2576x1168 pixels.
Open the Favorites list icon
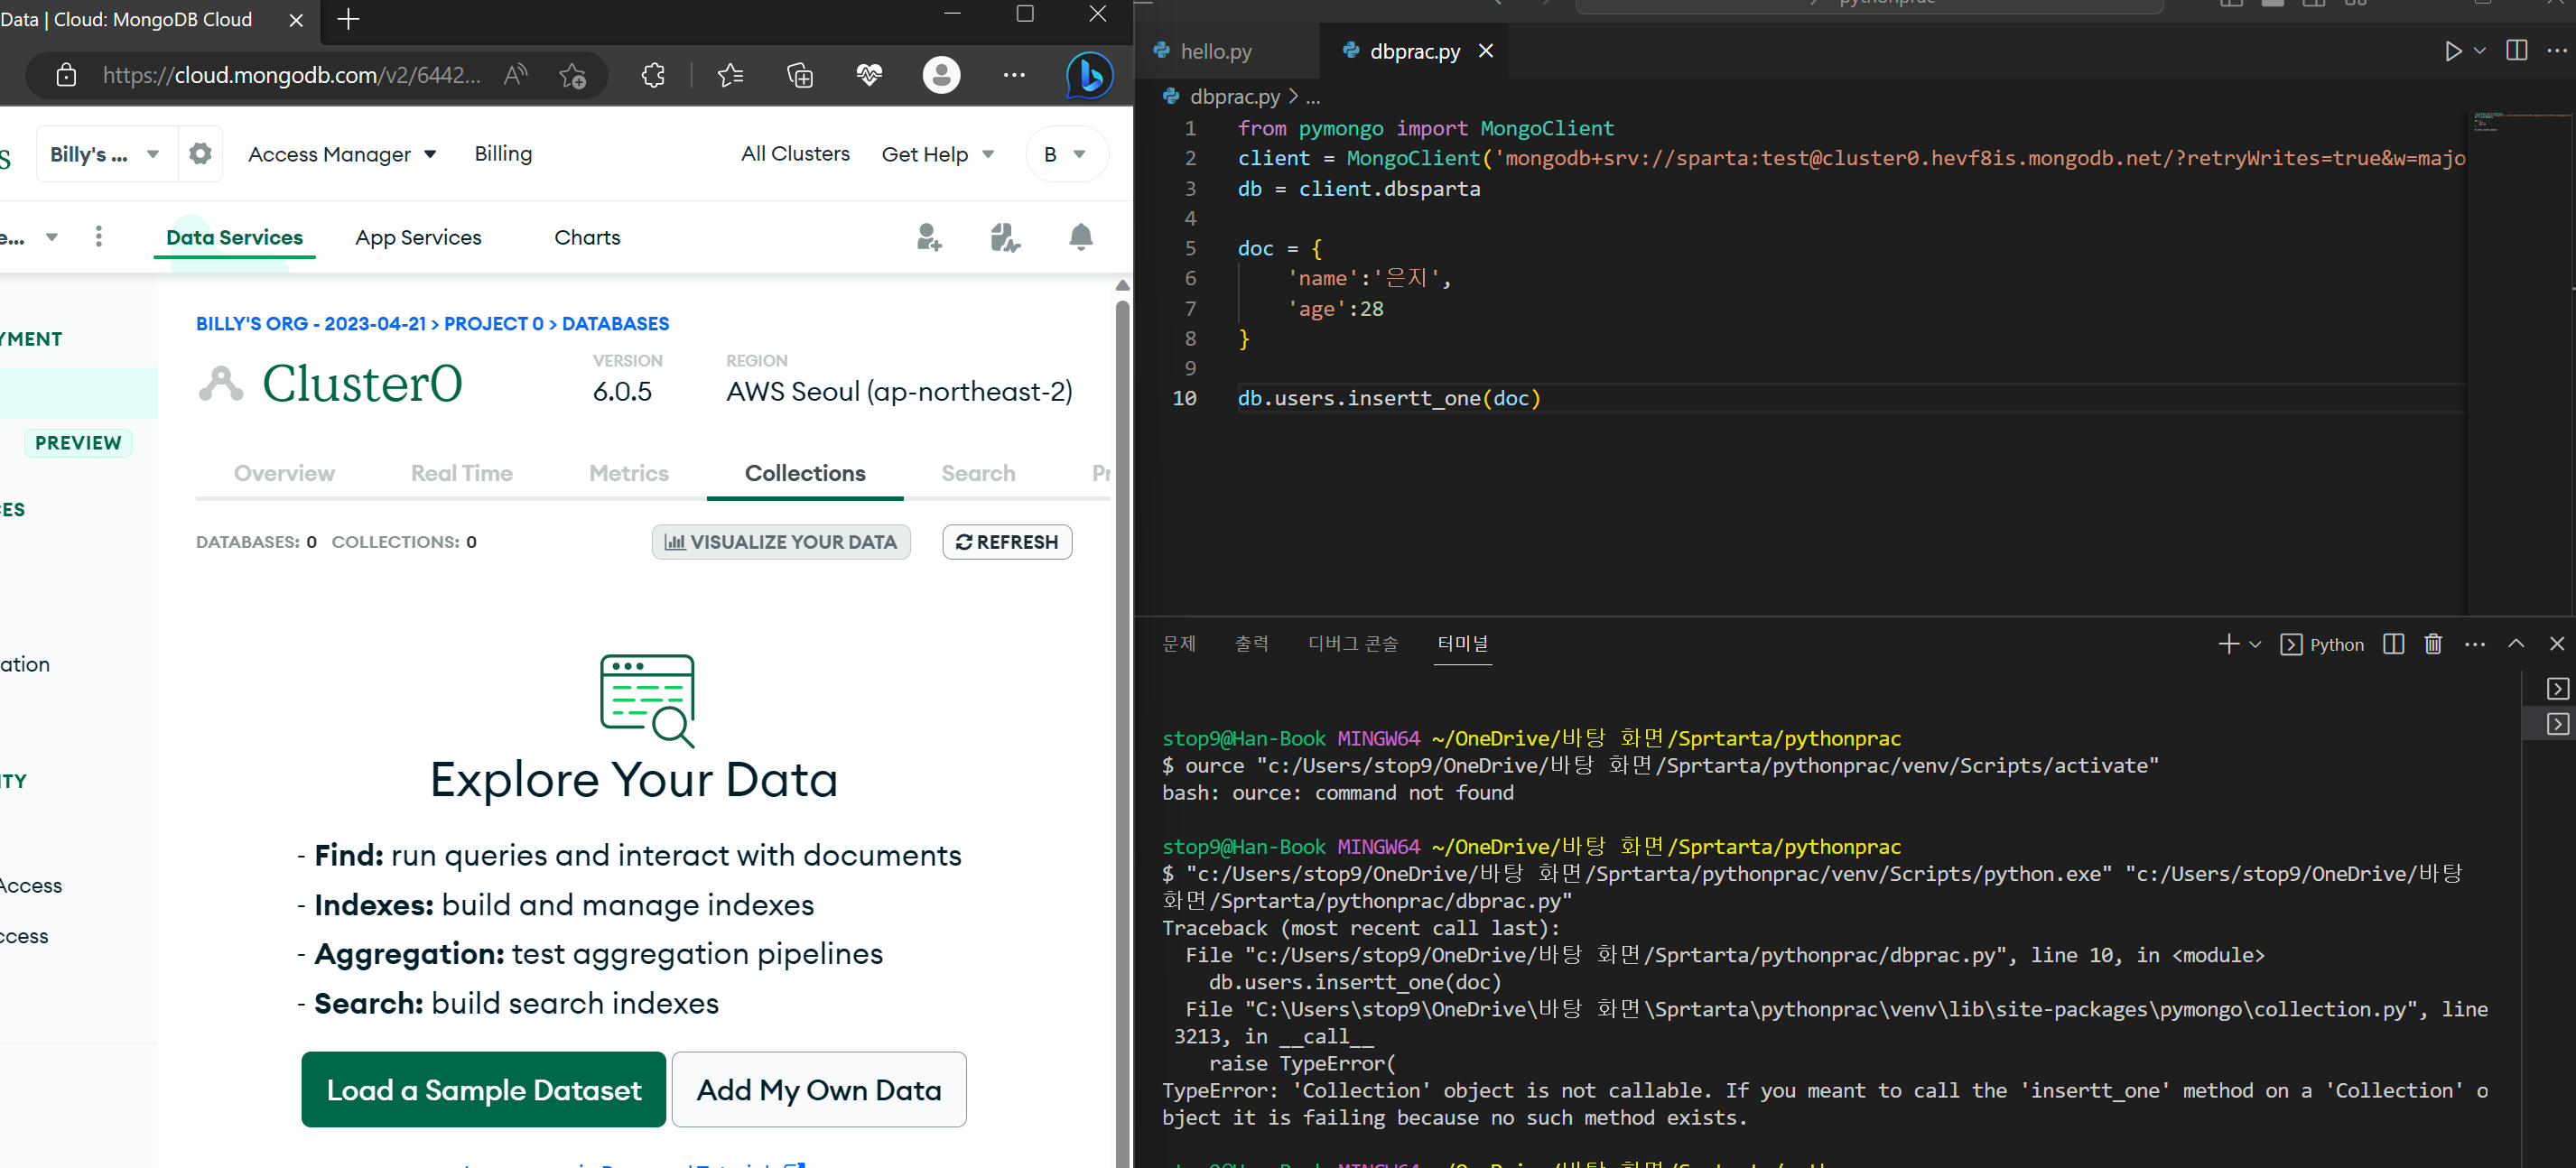[731, 75]
